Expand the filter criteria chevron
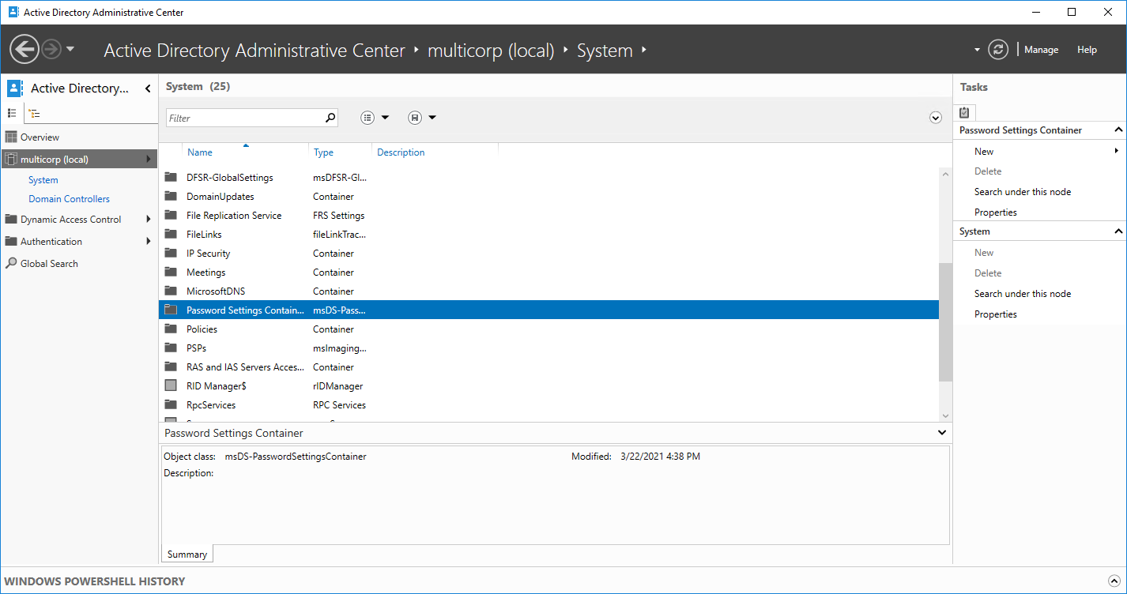Image resolution: width=1127 pixels, height=594 pixels. [936, 118]
